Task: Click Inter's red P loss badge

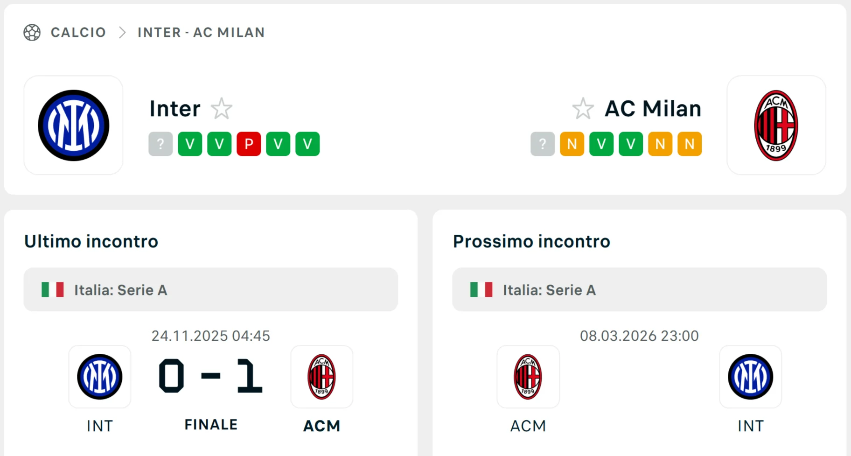Action: coord(249,144)
